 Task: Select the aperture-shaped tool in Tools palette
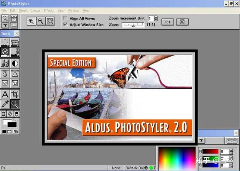[5, 52]
